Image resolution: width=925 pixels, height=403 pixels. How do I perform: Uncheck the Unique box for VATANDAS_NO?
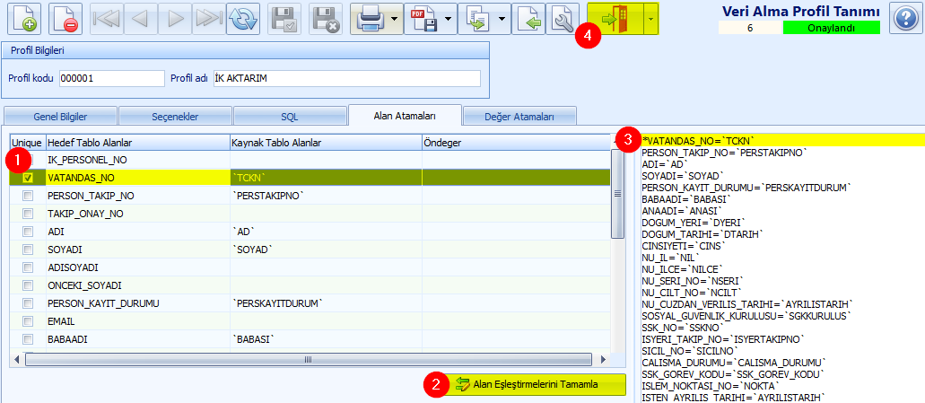click(28, 178)
